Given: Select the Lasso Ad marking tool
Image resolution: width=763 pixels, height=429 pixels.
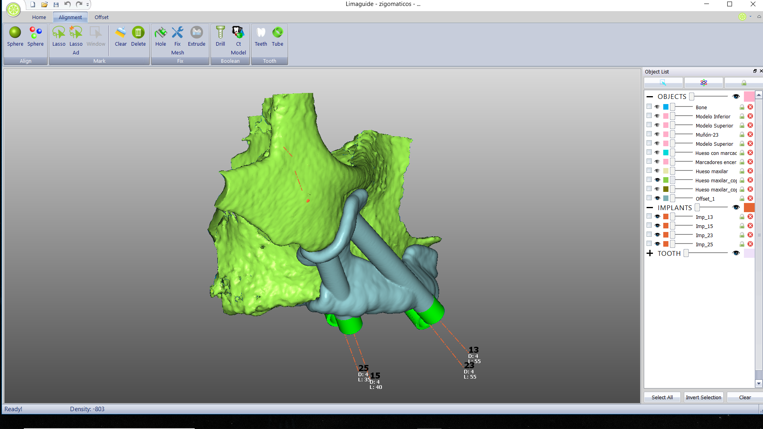Looking at the screenshot, I should [x=76, y=33].
